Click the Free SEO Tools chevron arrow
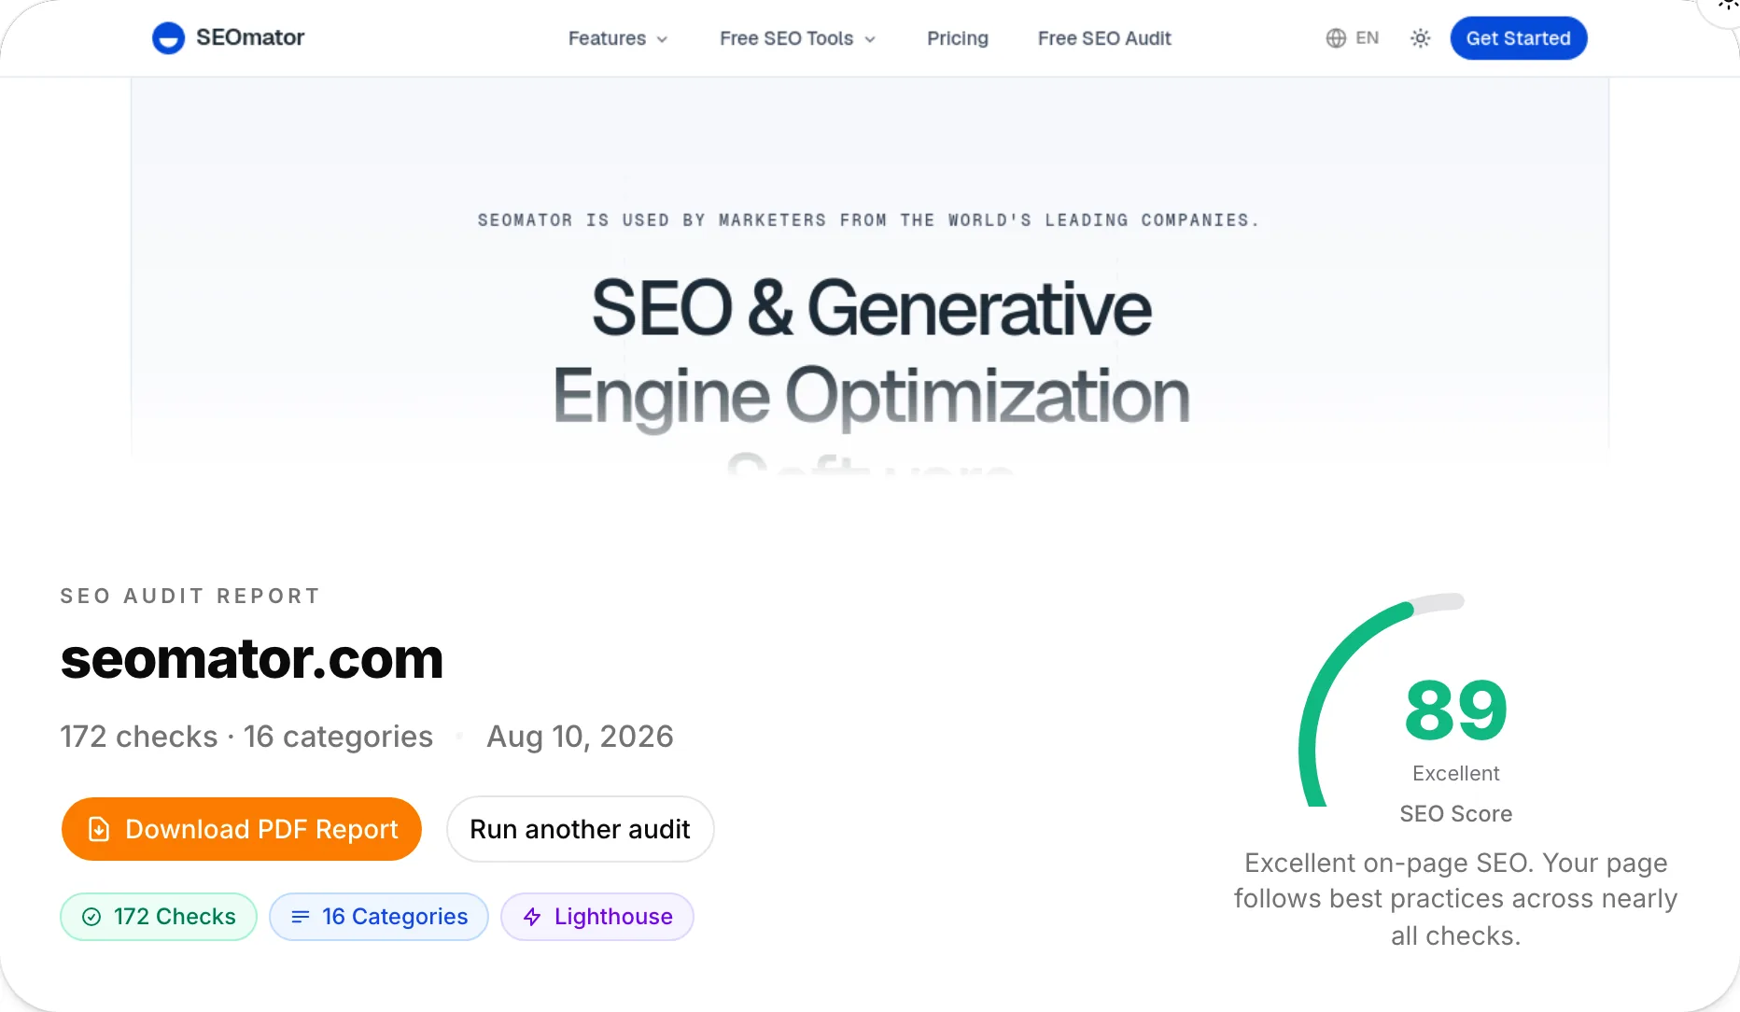The height and width of the screenshot is (1012, 1740). [870, 39]
